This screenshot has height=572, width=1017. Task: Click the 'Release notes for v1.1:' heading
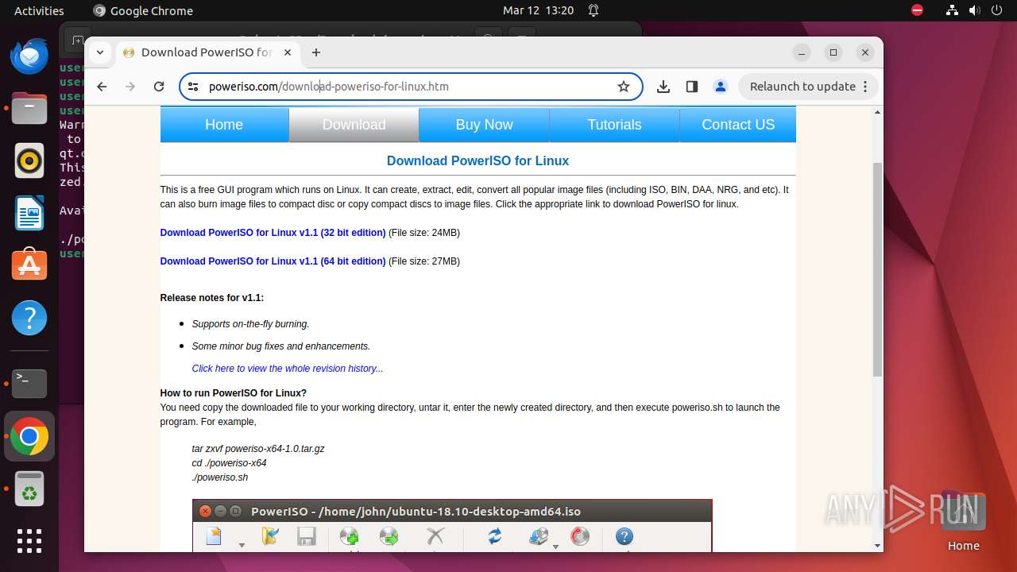click(212, 298)
